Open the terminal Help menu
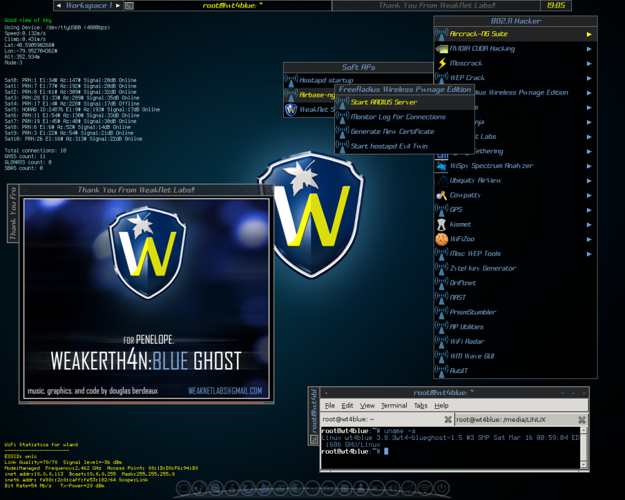Viewport: 625px width, 500px height. [441, 406]
